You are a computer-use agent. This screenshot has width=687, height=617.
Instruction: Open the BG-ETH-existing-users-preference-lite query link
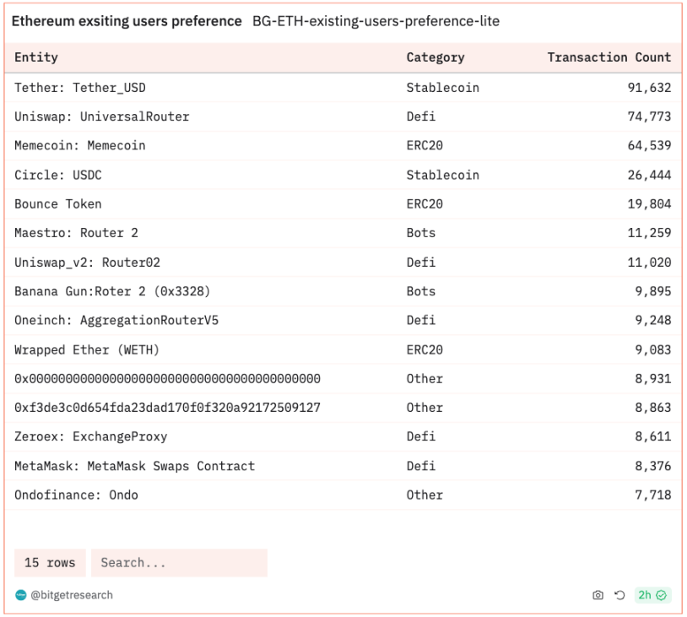pyautogui.click(x=376, y=21)
